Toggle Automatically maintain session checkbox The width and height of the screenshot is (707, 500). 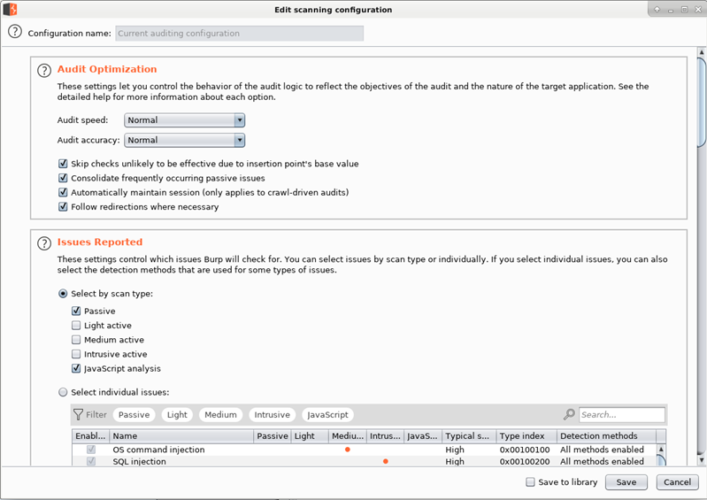(x=63, y=193)
